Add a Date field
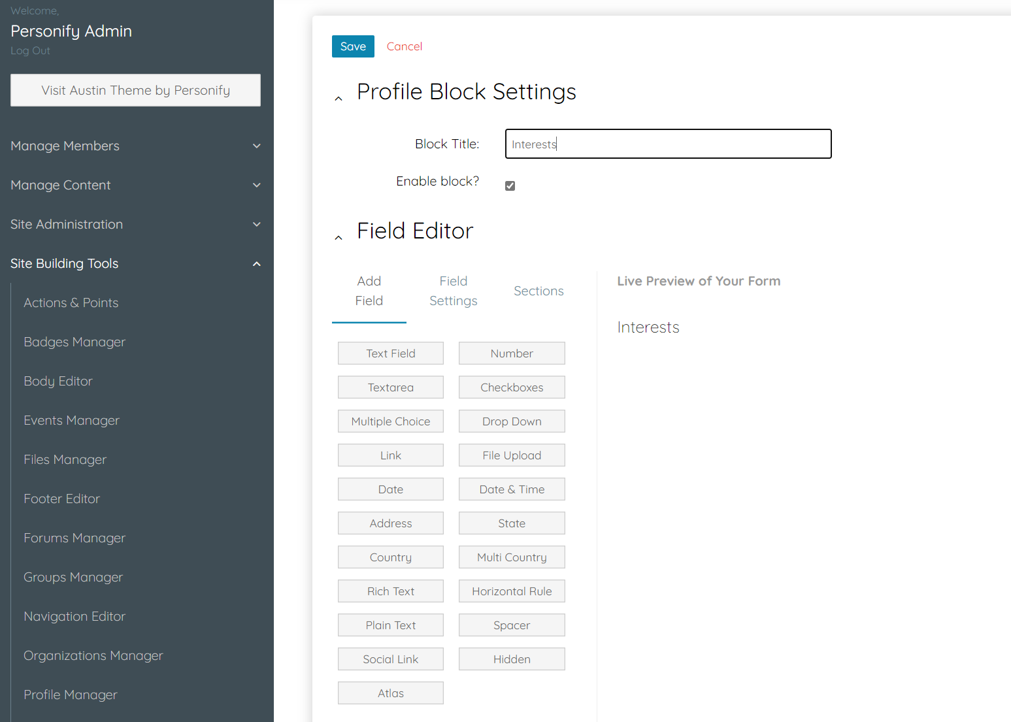This screenshot has width=1011, height=722. [x=391, y=489]
